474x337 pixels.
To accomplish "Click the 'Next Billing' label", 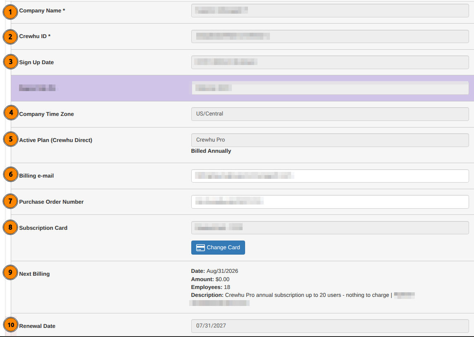I will pyautogui.click(x=34, y=274).
